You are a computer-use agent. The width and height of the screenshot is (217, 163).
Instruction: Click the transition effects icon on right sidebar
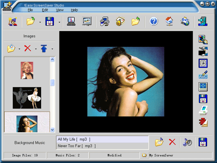pos(203,51)
